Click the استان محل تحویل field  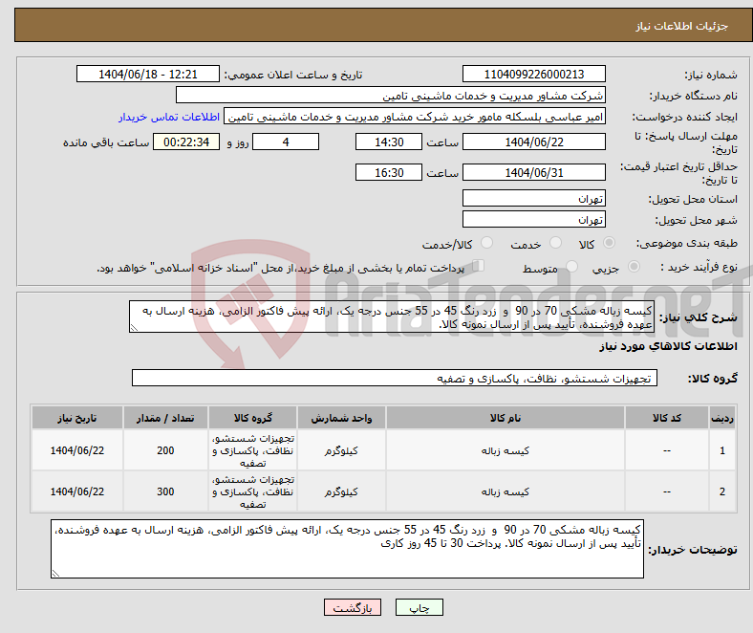(x=534, y=198)
